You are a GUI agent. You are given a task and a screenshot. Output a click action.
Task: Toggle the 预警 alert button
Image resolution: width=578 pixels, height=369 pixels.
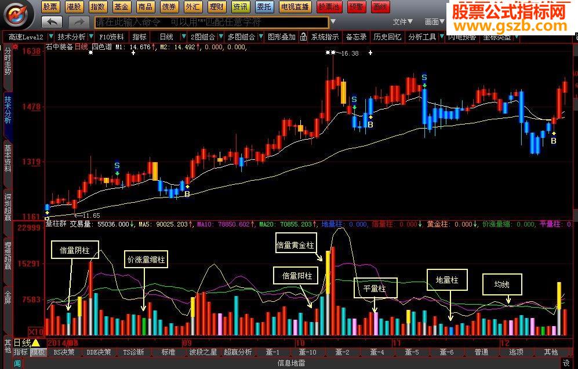point(356,7)
